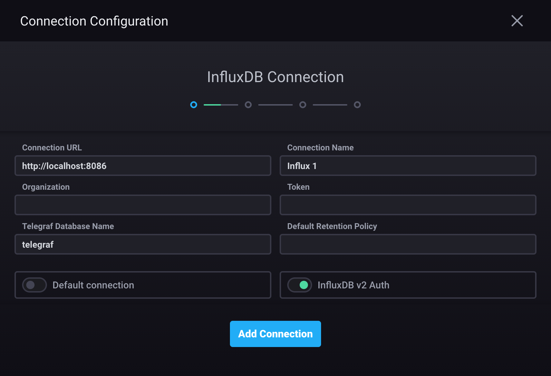Screen dimensions: 551x376
Task: Click the progress line between steps three and four
Action: 330,105
